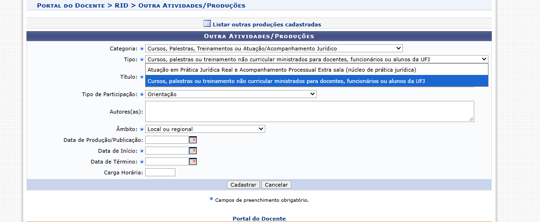
Task: Click the Carga Horária input field
Action: 160,172
